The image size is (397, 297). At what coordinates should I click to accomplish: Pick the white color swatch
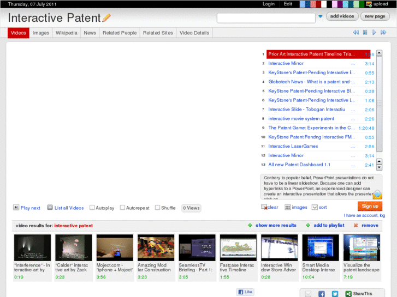point(324,4)
